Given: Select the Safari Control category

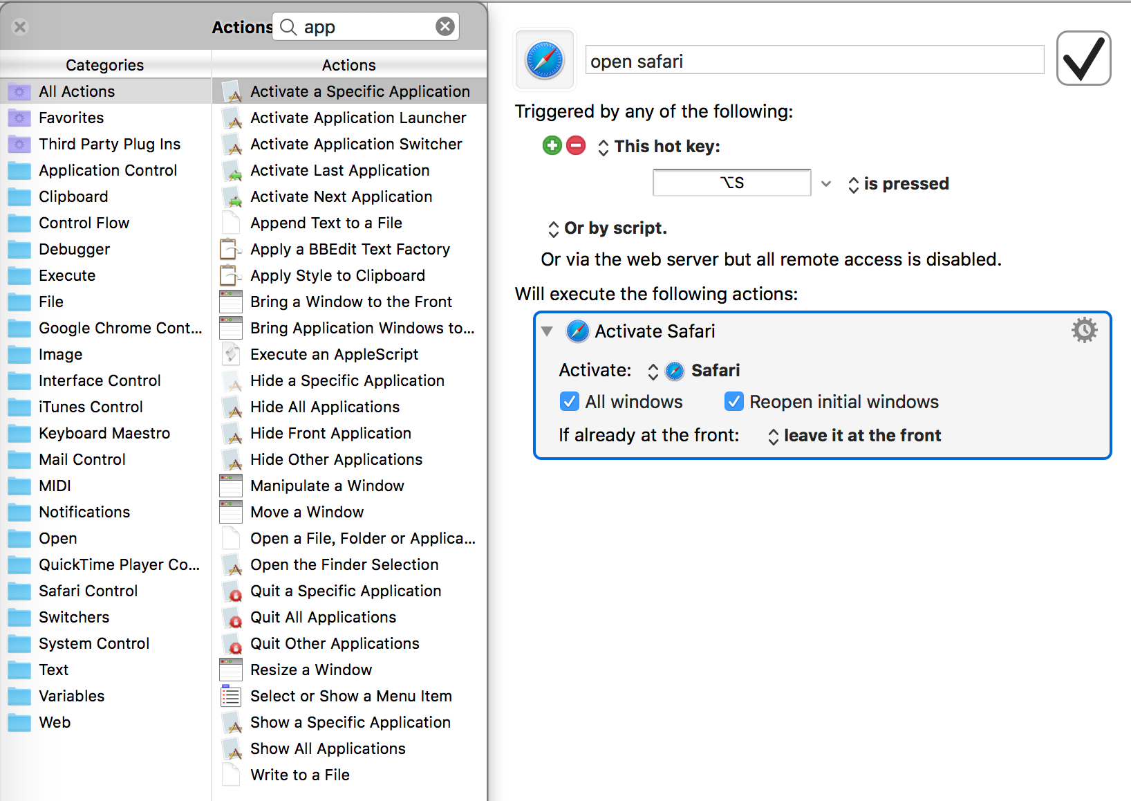Looking at the screenshot, I should pyautogui.click(x=106, y=591).
